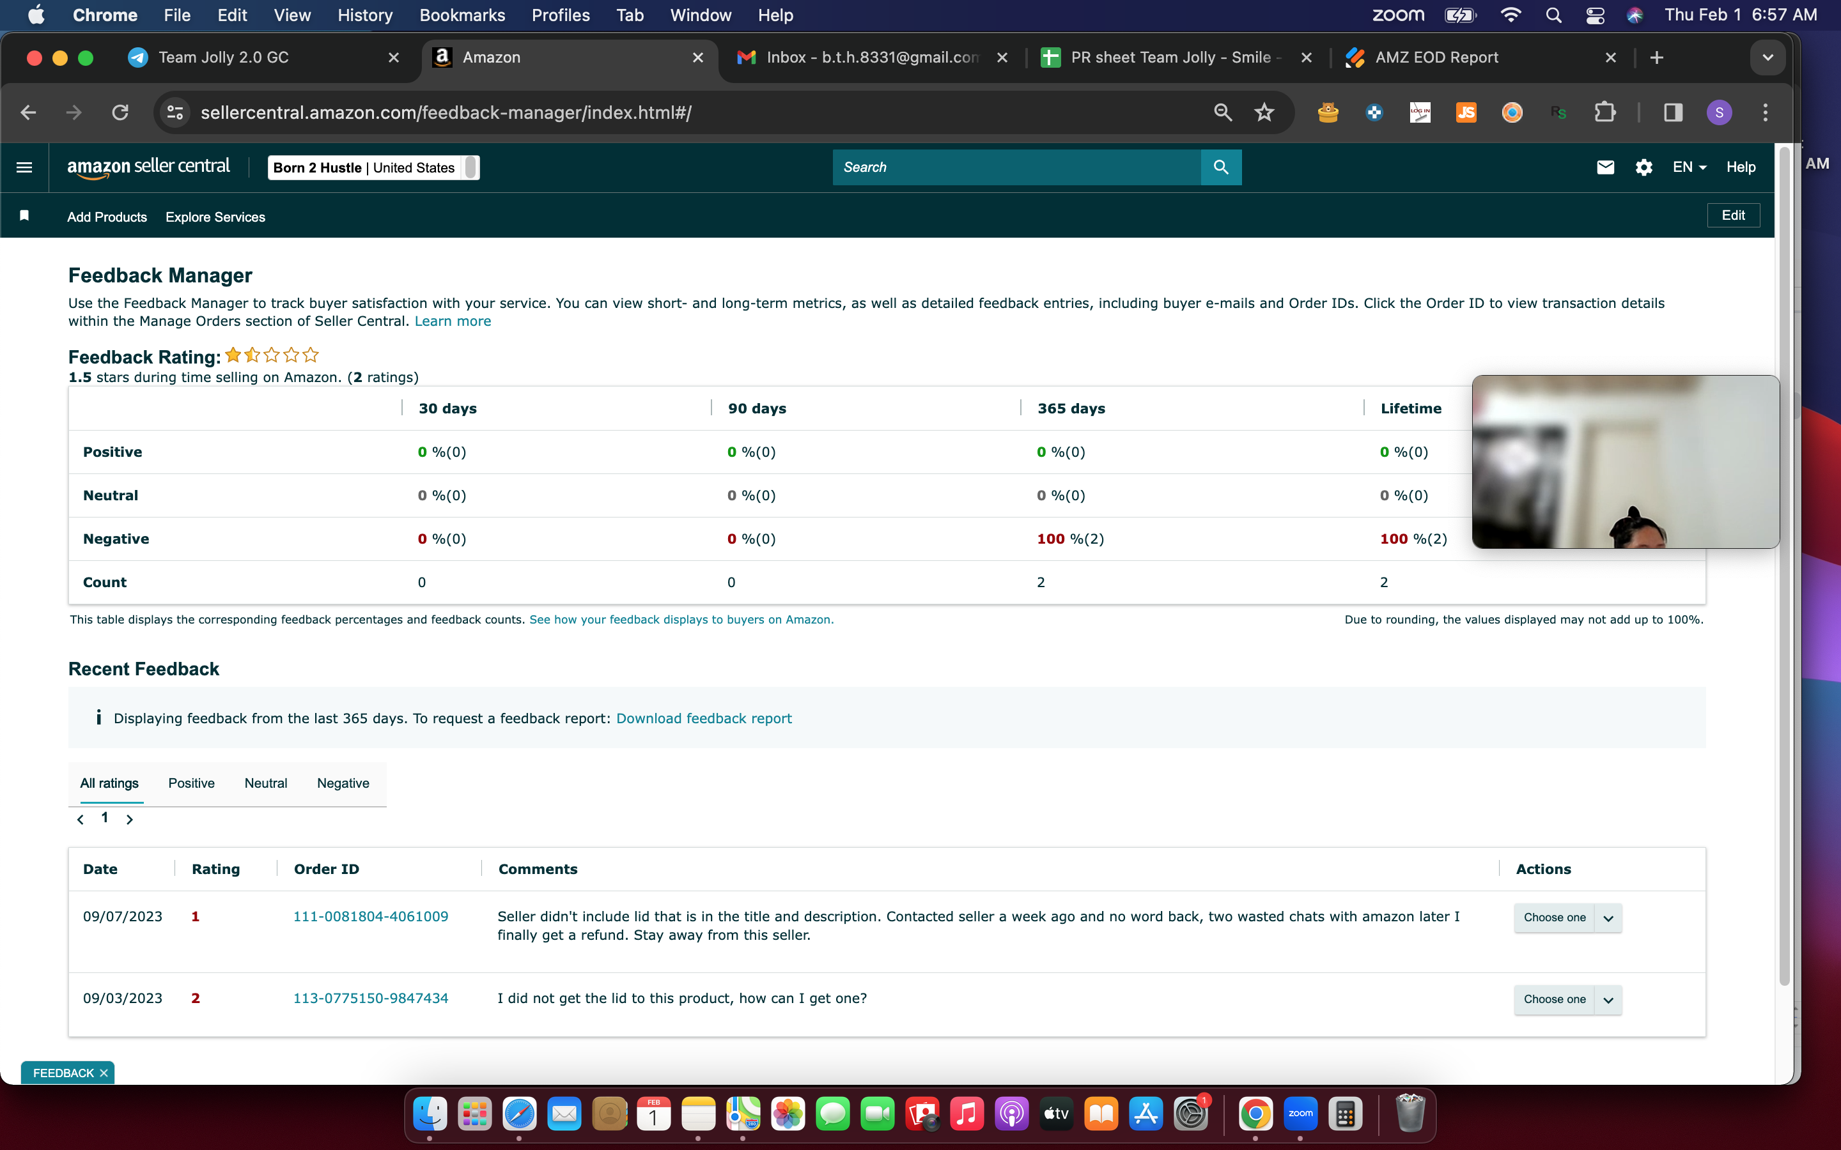Open Choose one dropdown for order 111-0081804-4061009
Screen dimensions: 1841x1150
coord(1567,917)
